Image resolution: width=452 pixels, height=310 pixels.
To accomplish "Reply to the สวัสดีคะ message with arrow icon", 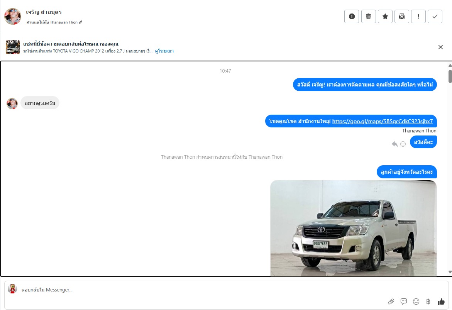I will click(394, 144).
